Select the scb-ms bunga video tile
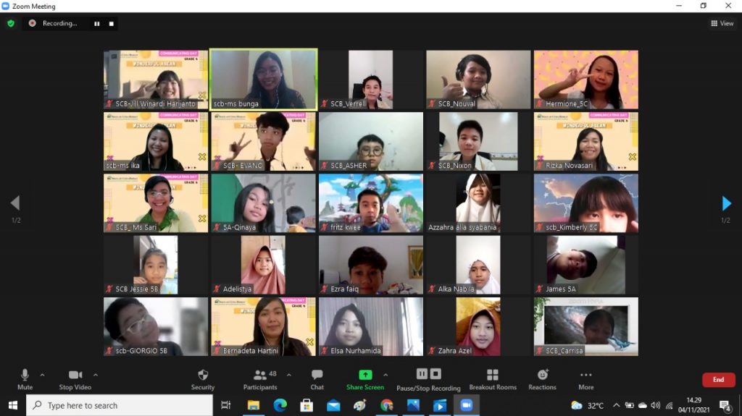 tap(264, 80)
